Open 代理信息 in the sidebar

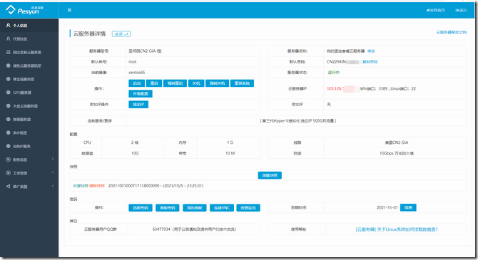click(x=29, y=38)
